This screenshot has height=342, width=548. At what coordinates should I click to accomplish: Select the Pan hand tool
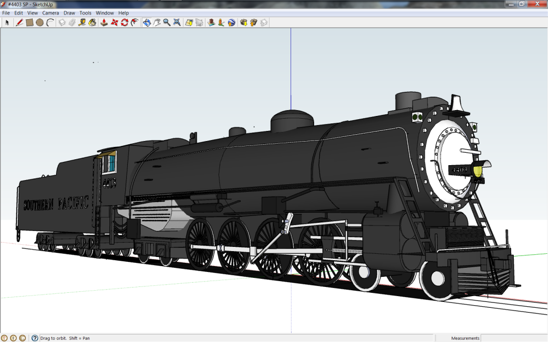coord(157,22)
